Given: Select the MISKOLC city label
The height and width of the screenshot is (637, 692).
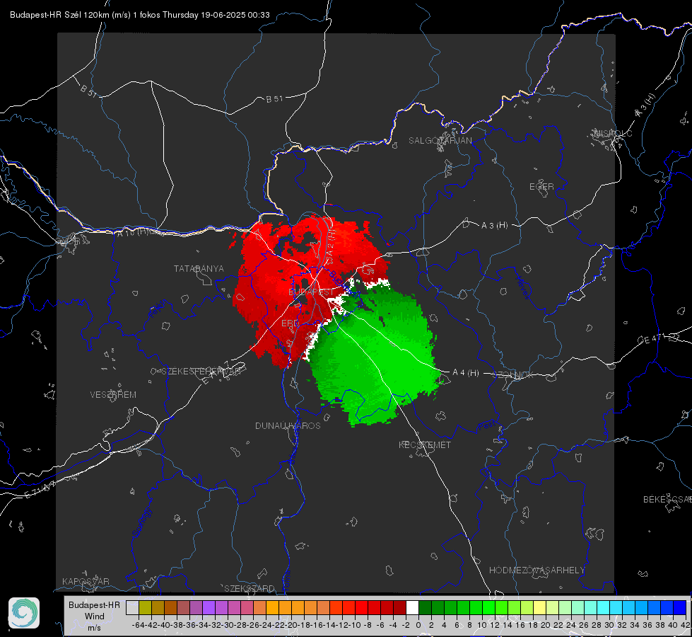Looking at the screenshot, I should pos(613,133).
